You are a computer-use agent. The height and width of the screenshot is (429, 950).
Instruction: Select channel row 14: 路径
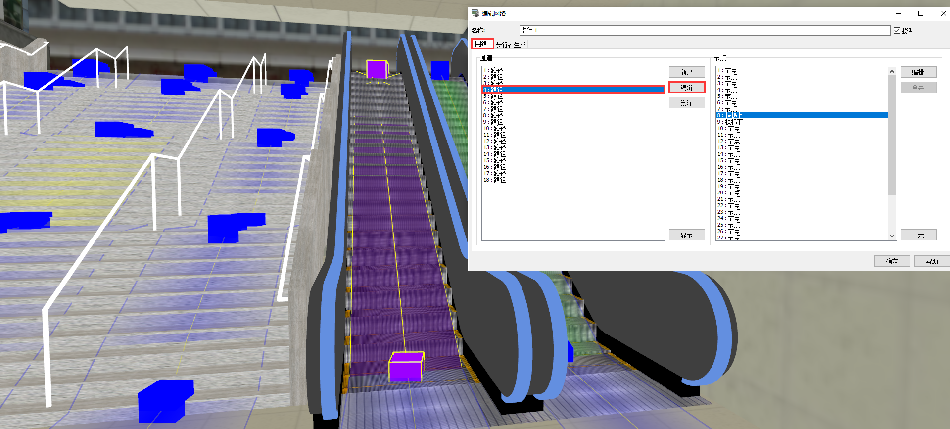click(573, 154)
